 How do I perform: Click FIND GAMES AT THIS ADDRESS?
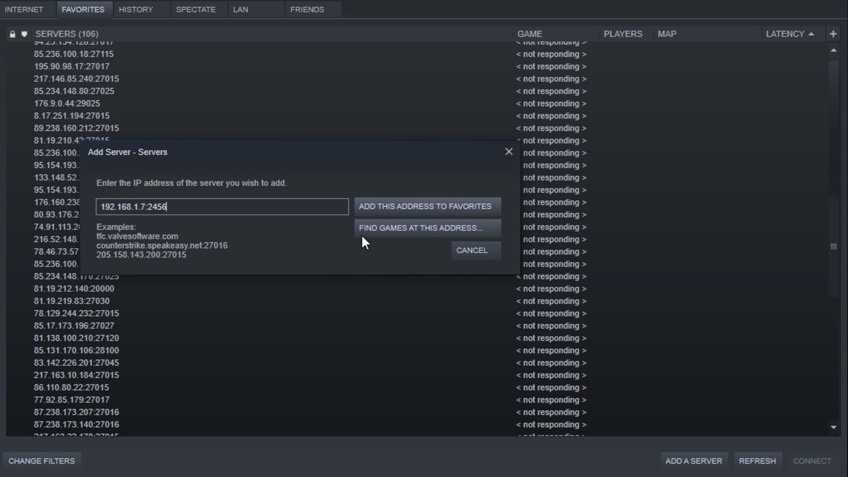pyautogui.click(x=426, y=228)
